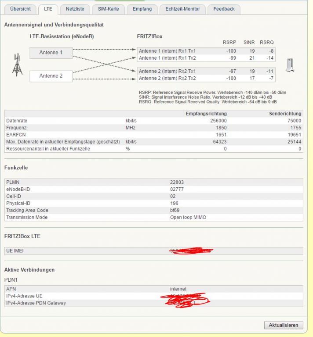
Task: Click the SINR column header
Action: [x=249, y=43]
